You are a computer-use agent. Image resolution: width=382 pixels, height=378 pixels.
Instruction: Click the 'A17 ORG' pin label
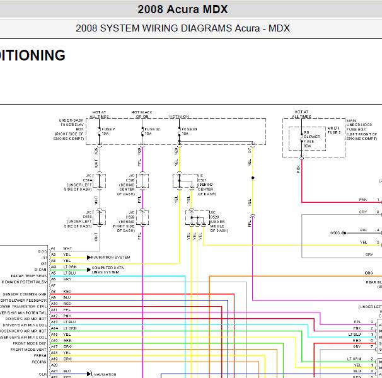(x=61, y=346)
